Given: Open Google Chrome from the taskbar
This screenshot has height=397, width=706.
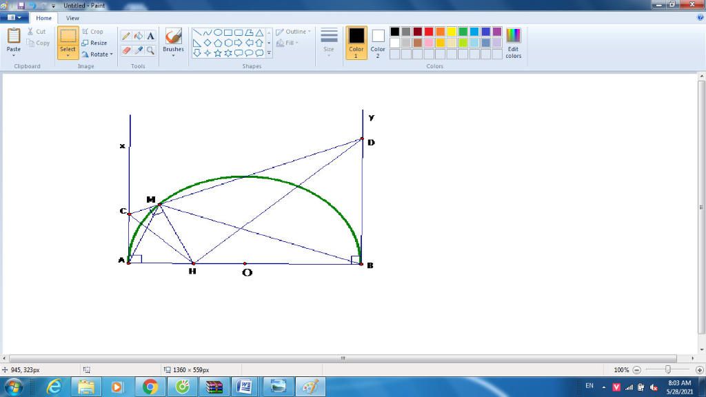Looking at the screenshot, I should coord(150,387).
